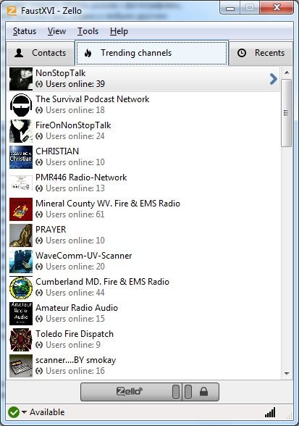Viewport: 299px width, 426px height.
Task: Select The Survival Podcast Network avatar
Action: (21, 105)
